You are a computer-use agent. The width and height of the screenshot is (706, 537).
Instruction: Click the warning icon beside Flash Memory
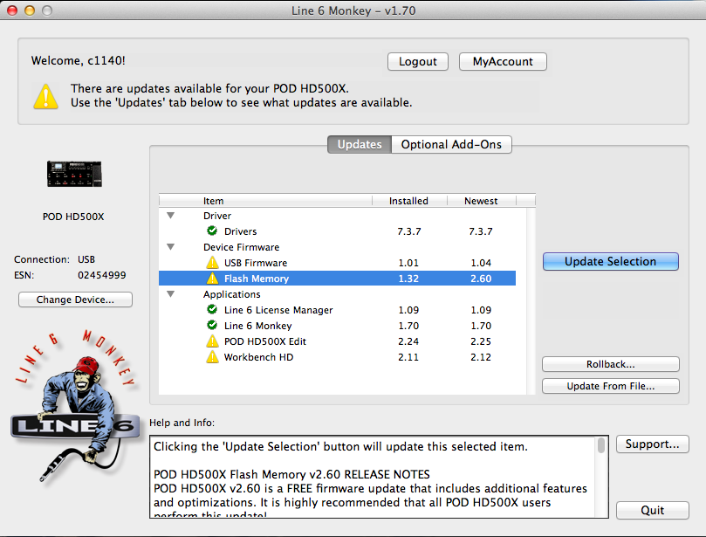[212, 278]
